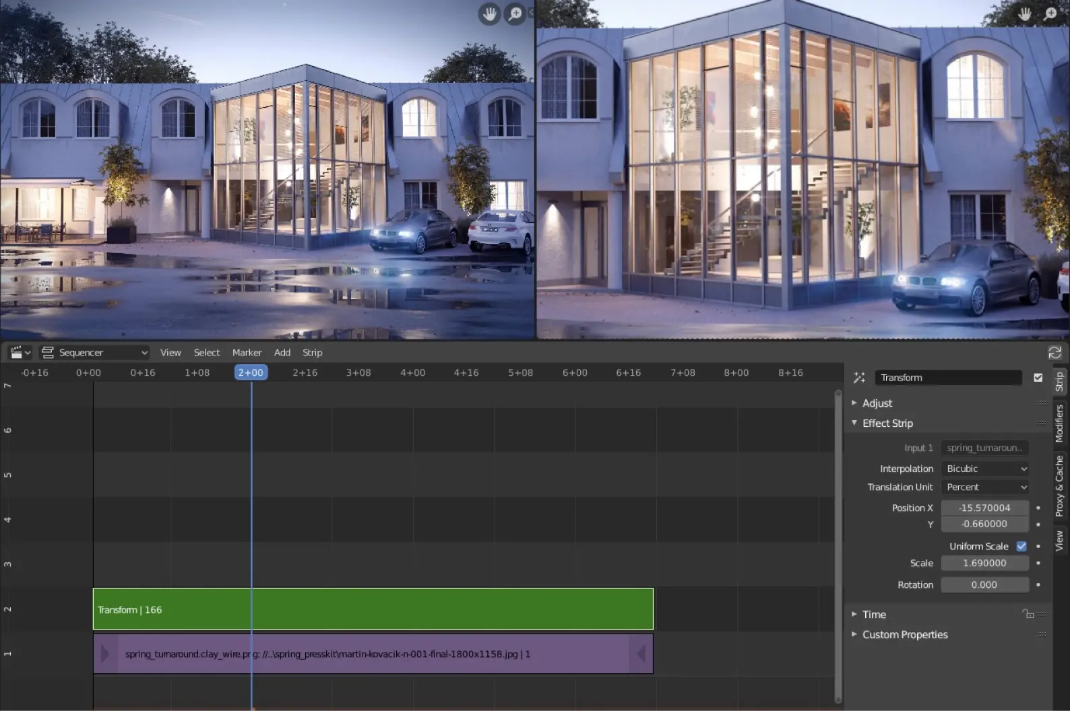Screen dimensions: 1070x711
Task: Click the Input 1 spring_turnaroun field
Action: pyautogui.click(x=985, y=448)
